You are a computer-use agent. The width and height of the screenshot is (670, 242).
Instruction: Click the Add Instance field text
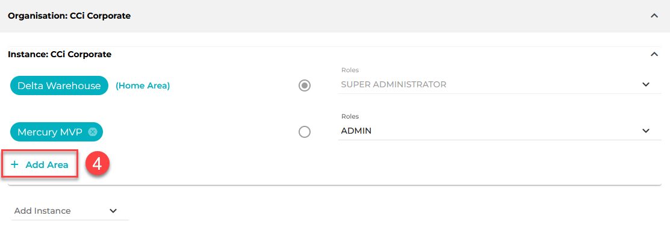[42, 211]
